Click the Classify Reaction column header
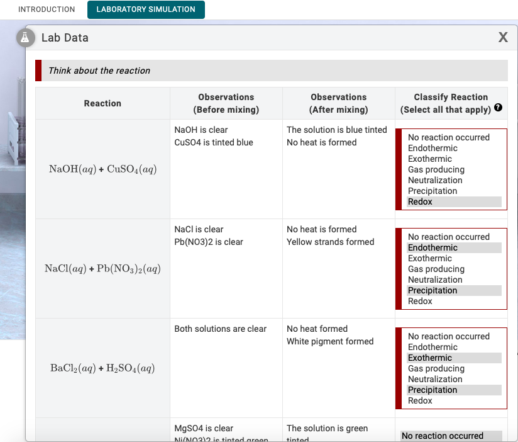518x442 pixels. coord(451,103)
